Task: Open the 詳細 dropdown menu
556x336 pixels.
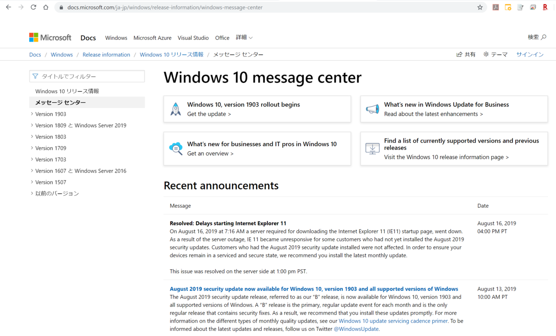Action: click(244, 37)
